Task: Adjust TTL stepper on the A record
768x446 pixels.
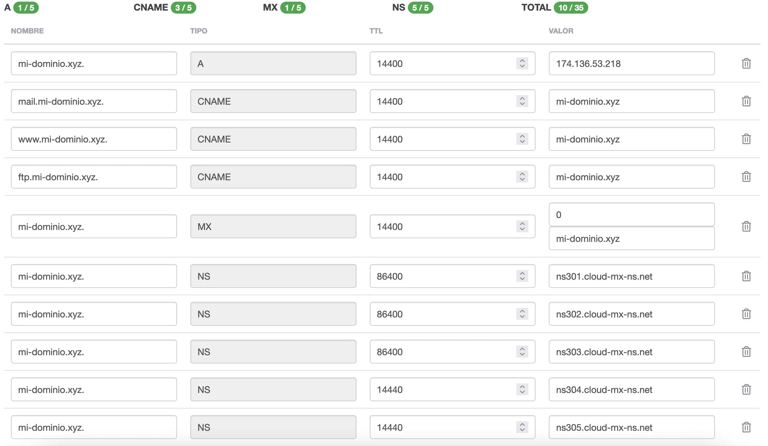Action: [522, 63]
